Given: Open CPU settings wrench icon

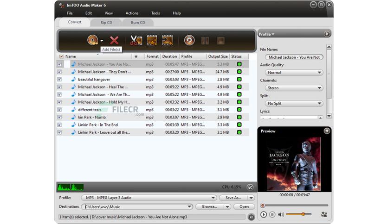Looking at the screenshot, I should pos(250,187).
